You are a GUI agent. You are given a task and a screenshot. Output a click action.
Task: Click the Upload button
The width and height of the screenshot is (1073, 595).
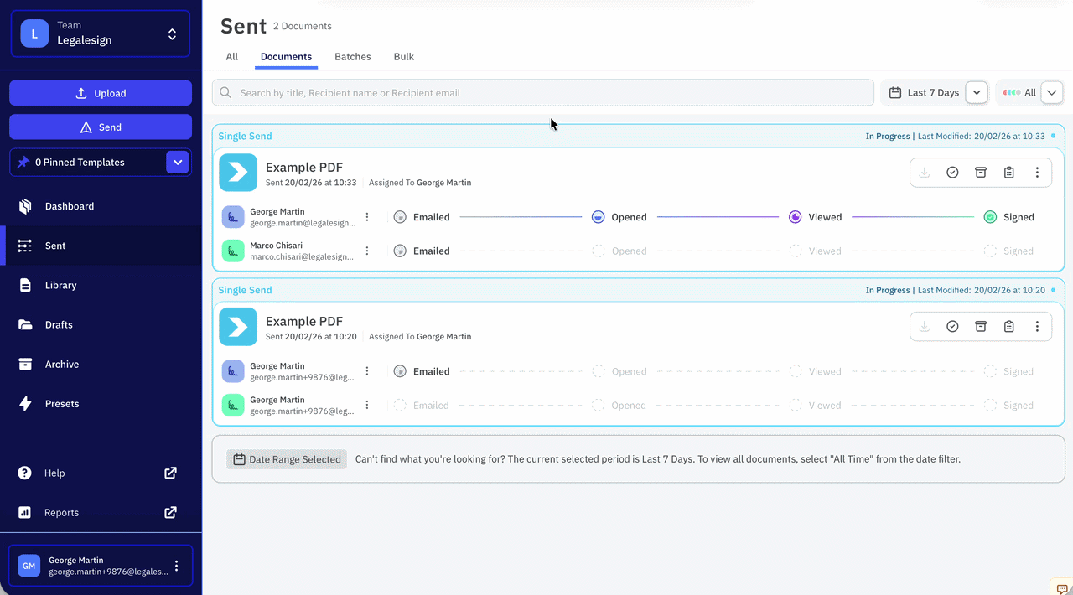tap(101, 93)
